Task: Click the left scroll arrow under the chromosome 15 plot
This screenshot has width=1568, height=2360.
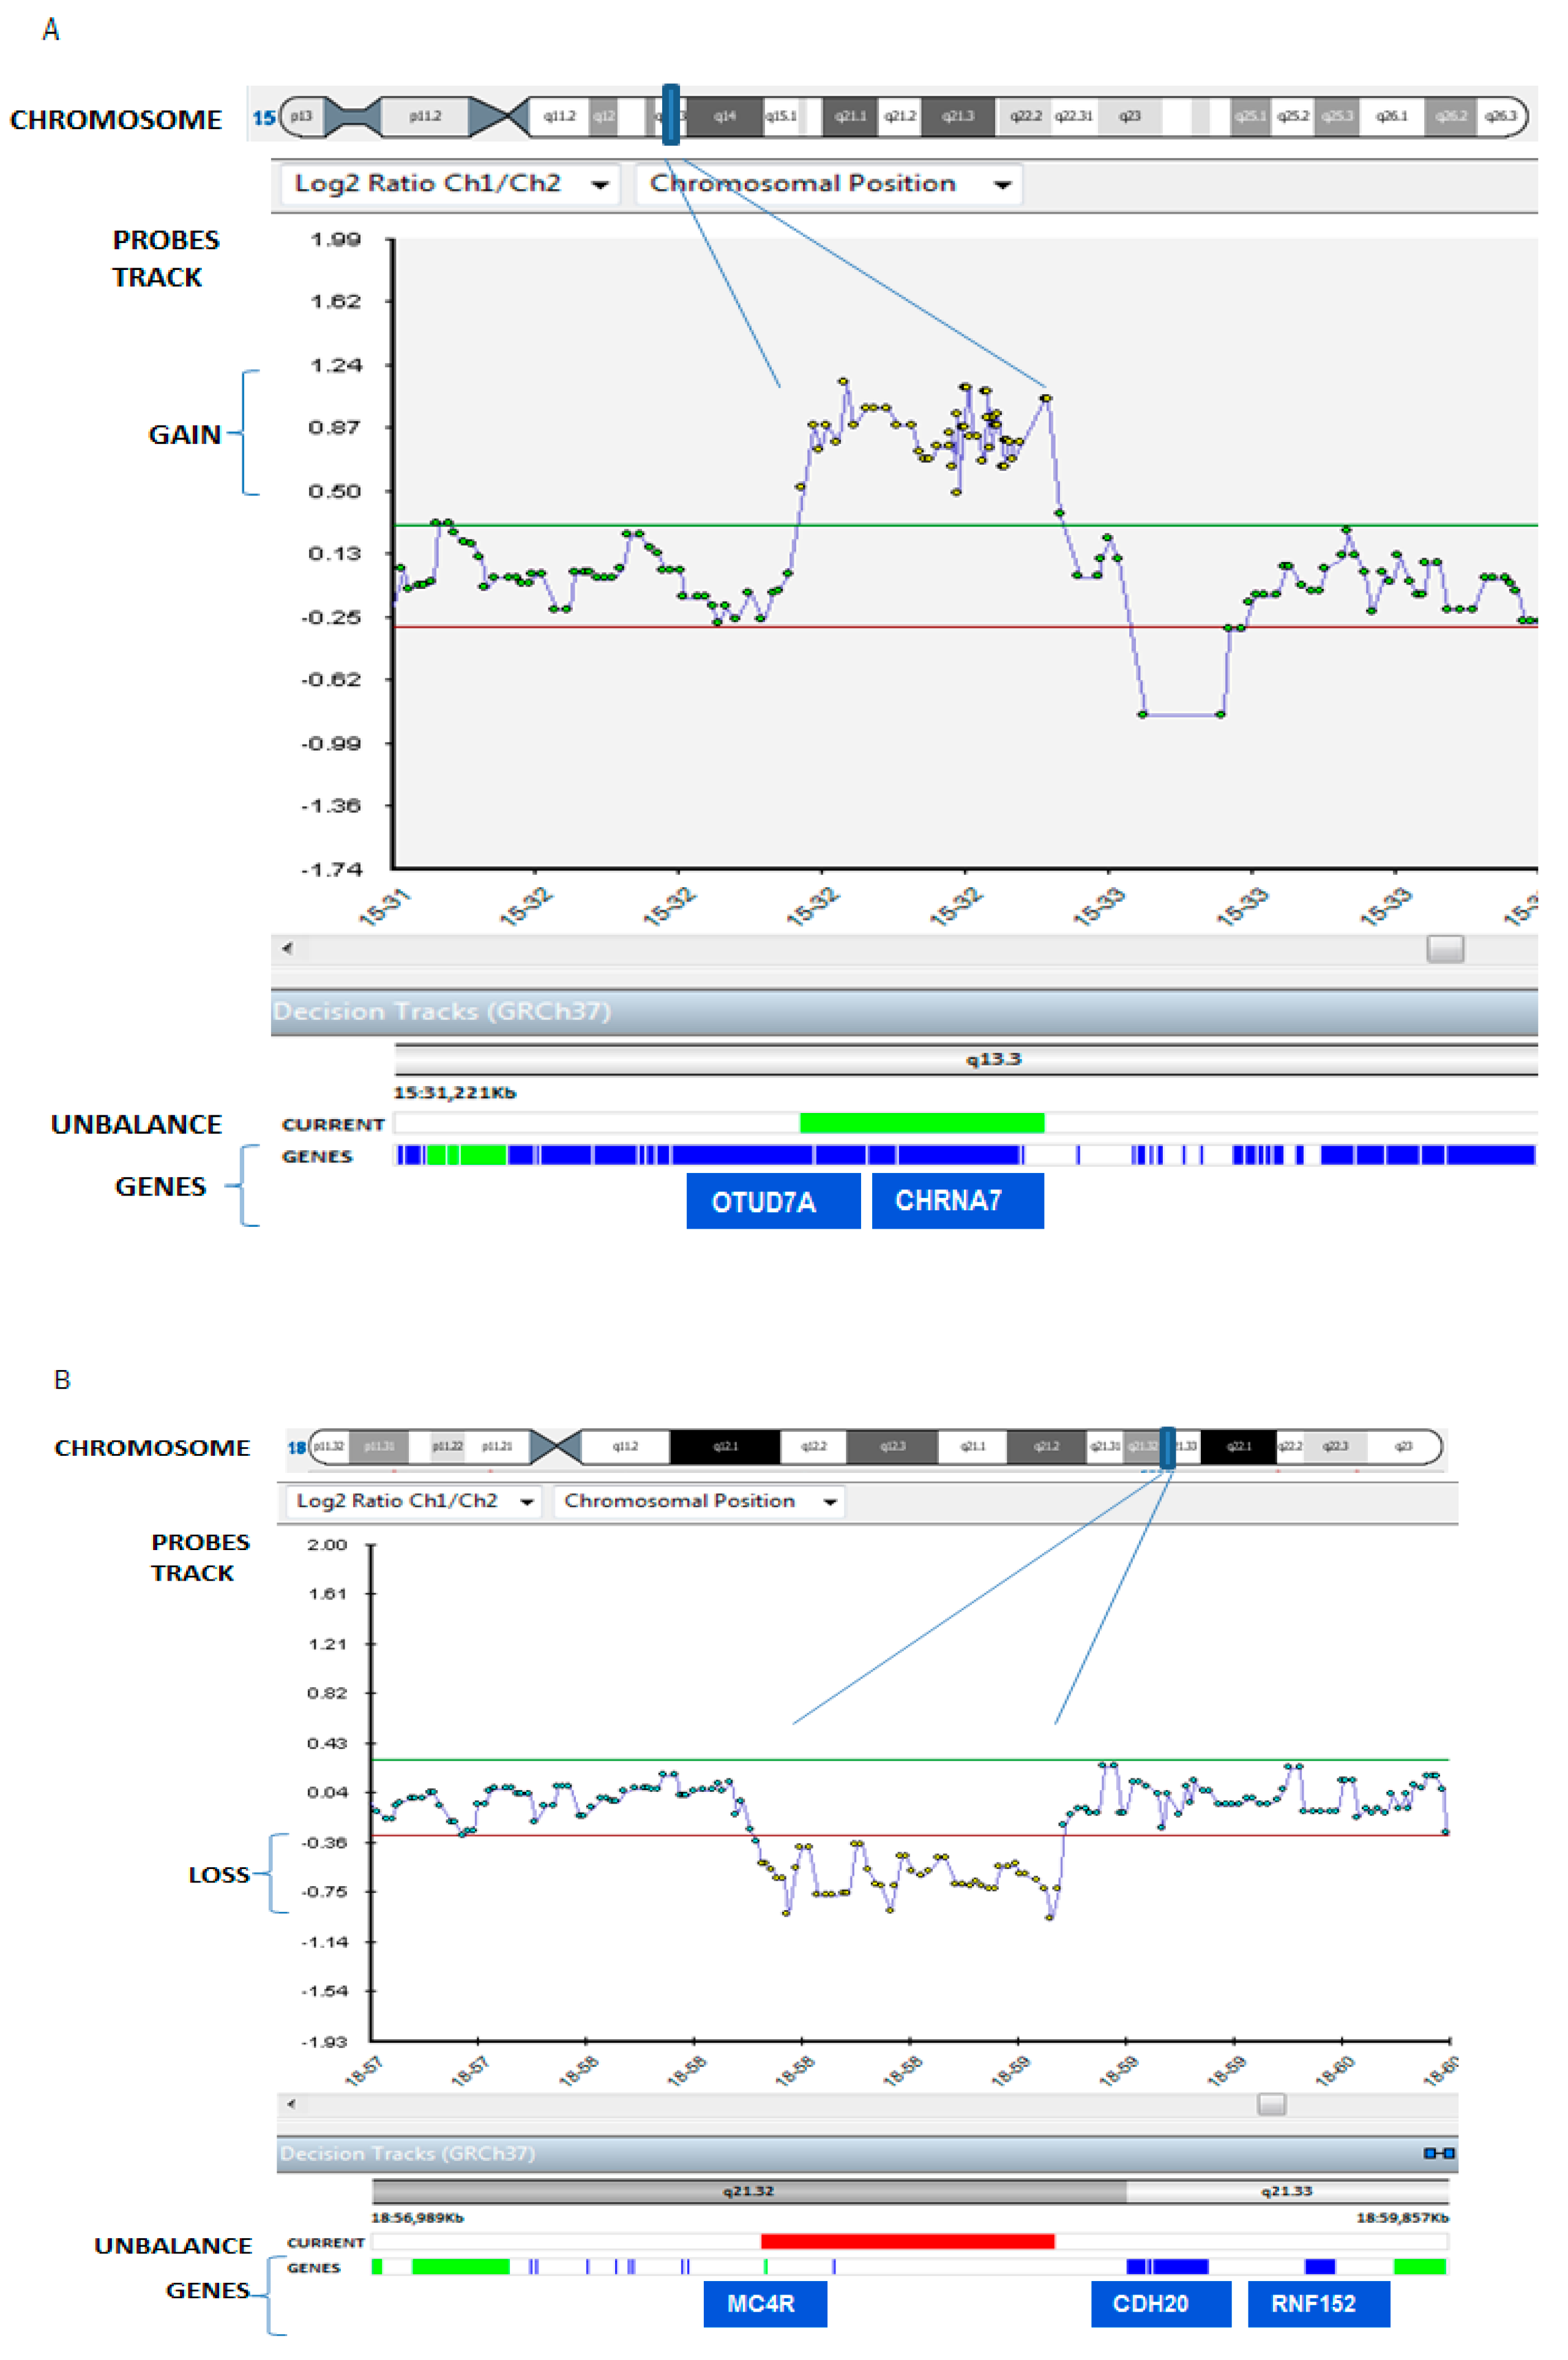Action: tap(288, 948)
